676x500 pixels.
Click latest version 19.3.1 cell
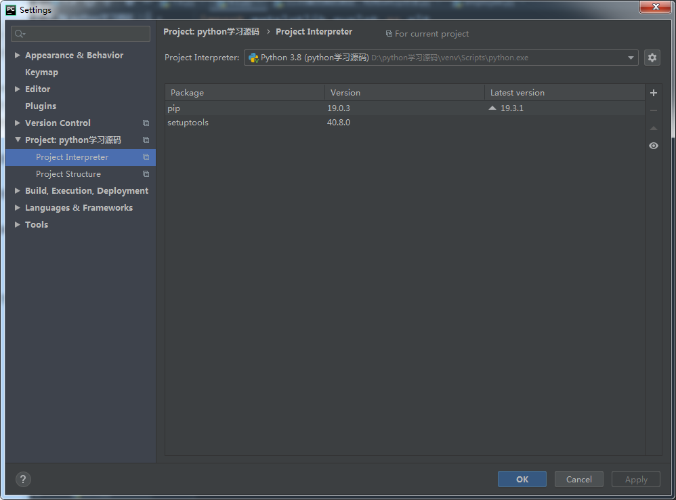[x=512, y=108]
